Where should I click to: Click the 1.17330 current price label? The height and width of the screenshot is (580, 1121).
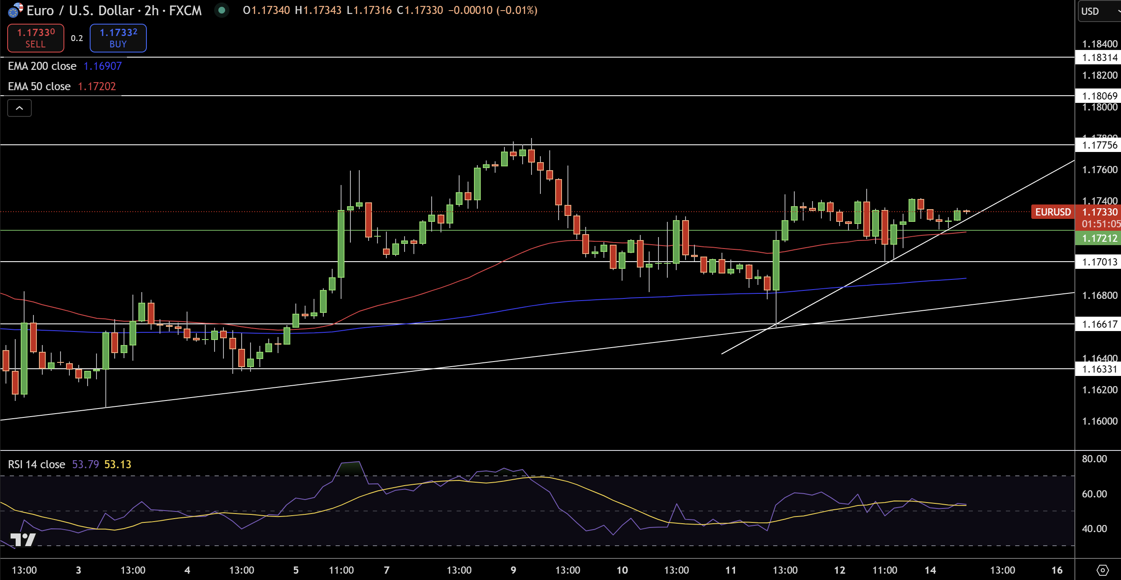click(x=1099, y=212)
